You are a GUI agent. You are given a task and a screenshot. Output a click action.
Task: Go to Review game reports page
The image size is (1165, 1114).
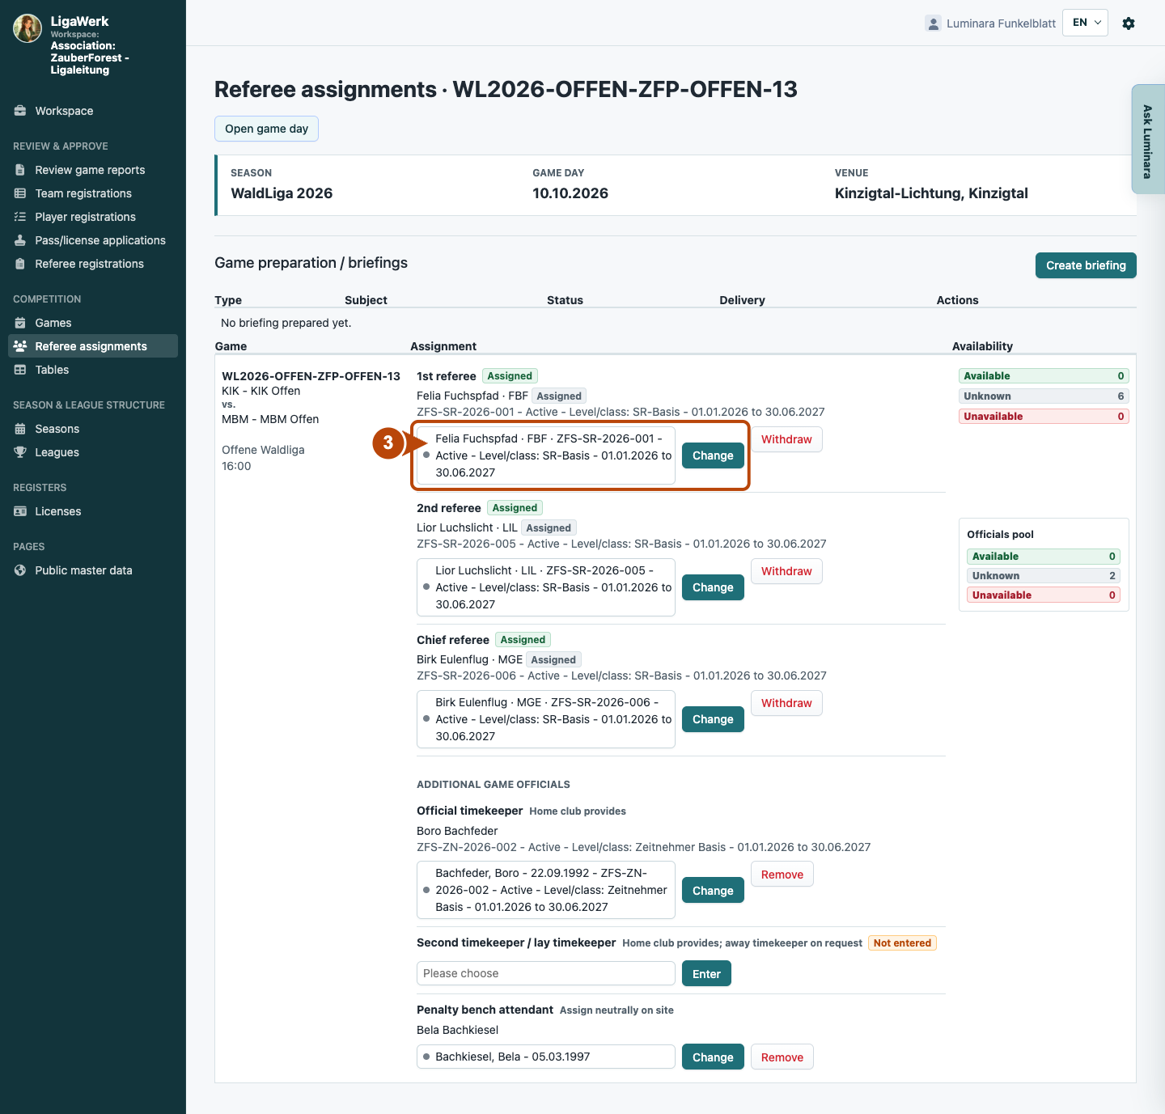pos(90,170)
